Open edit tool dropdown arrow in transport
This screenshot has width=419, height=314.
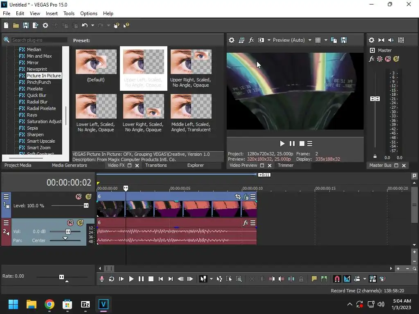pos(211,279)
